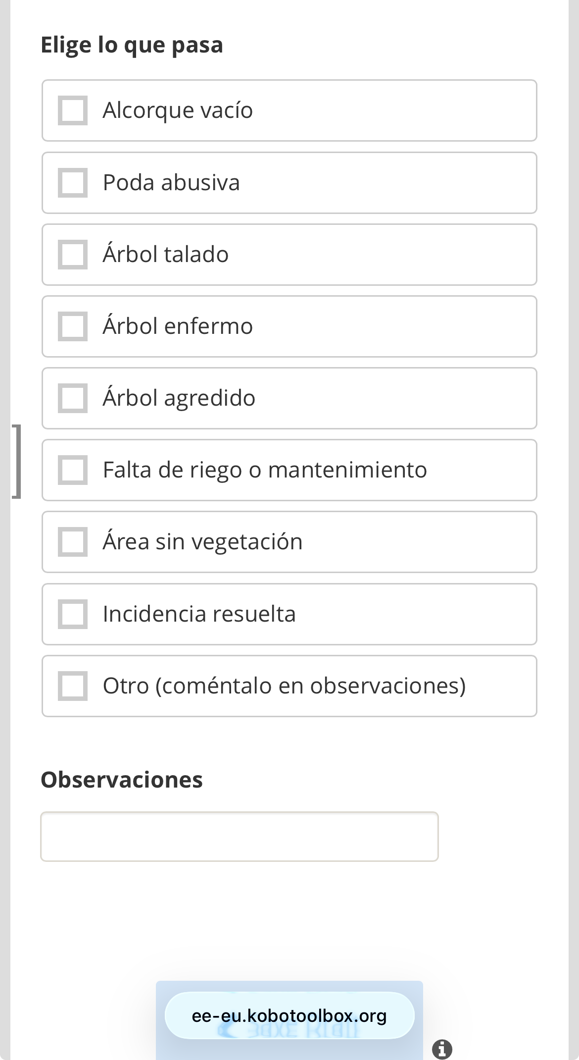Enable the Árbol enfermo option
Screen dimensions: 579x1060
click(73, 326)
